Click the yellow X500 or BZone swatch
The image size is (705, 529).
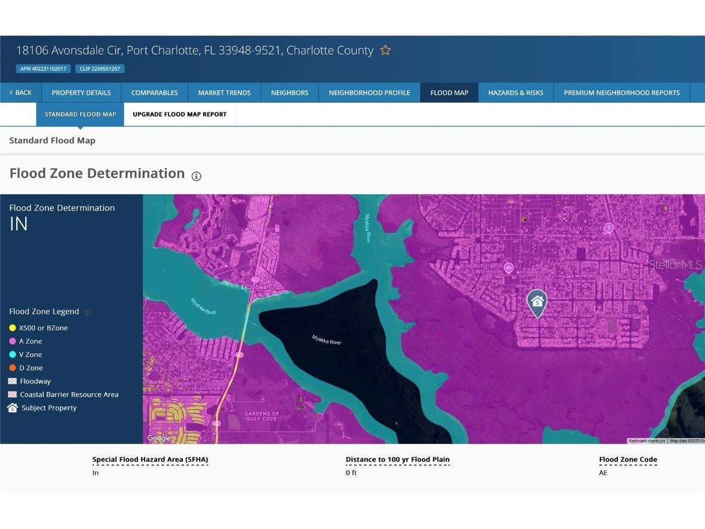tap(13, 328)
